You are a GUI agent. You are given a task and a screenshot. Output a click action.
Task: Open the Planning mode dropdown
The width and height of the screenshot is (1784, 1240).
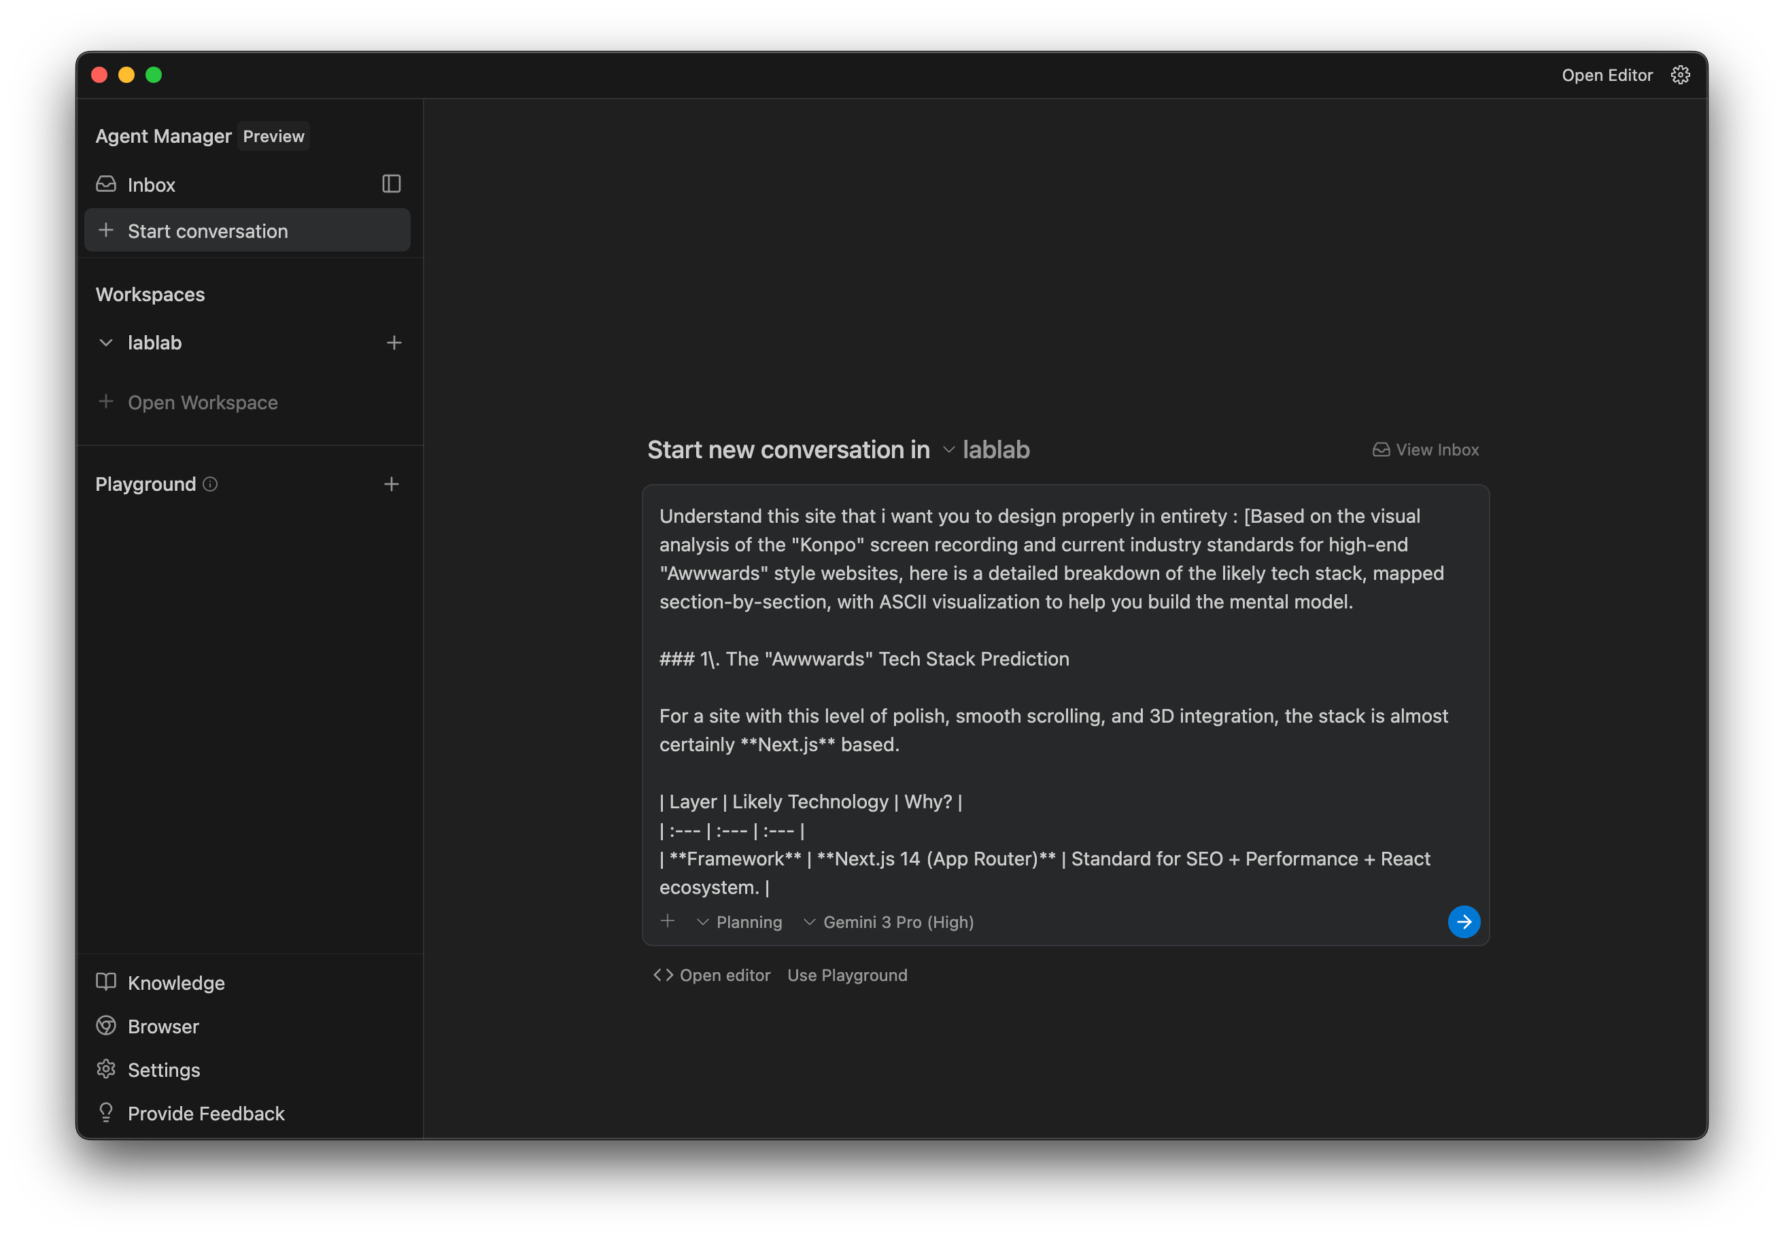pyautogui.click(x=740, y=923)
